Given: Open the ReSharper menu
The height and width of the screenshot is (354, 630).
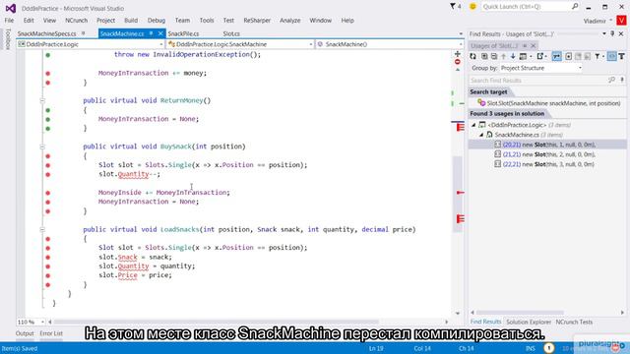Looking at the screenshot, I should 257,21.
